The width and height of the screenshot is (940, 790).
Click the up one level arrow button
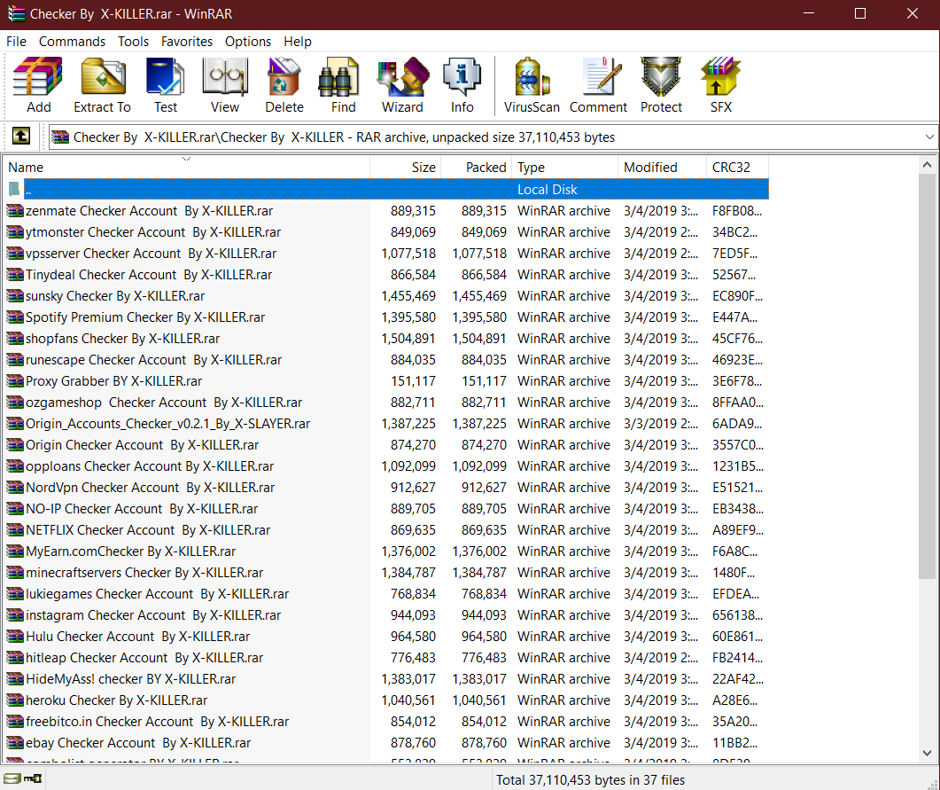coord(20,137)
